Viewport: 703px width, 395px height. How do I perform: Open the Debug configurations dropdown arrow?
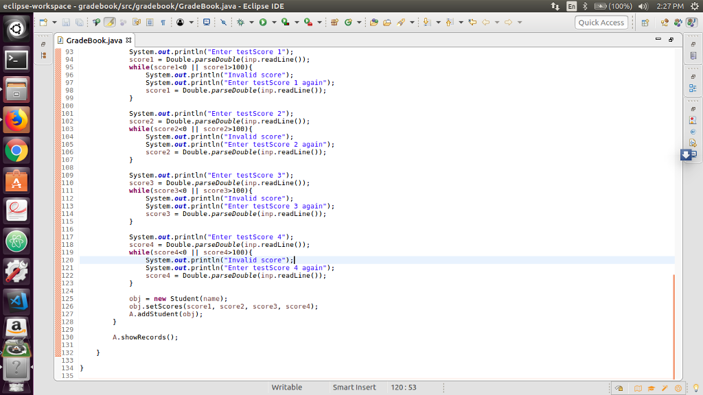[x=251, y=23]
